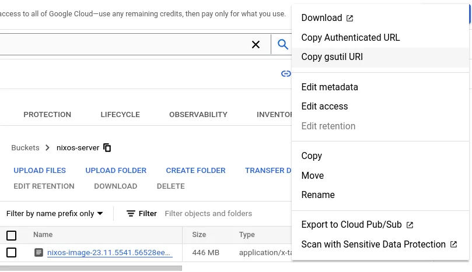Screen dimensions: 472x272
Task: Click the Filter lines icon
Action: (131, 213)
